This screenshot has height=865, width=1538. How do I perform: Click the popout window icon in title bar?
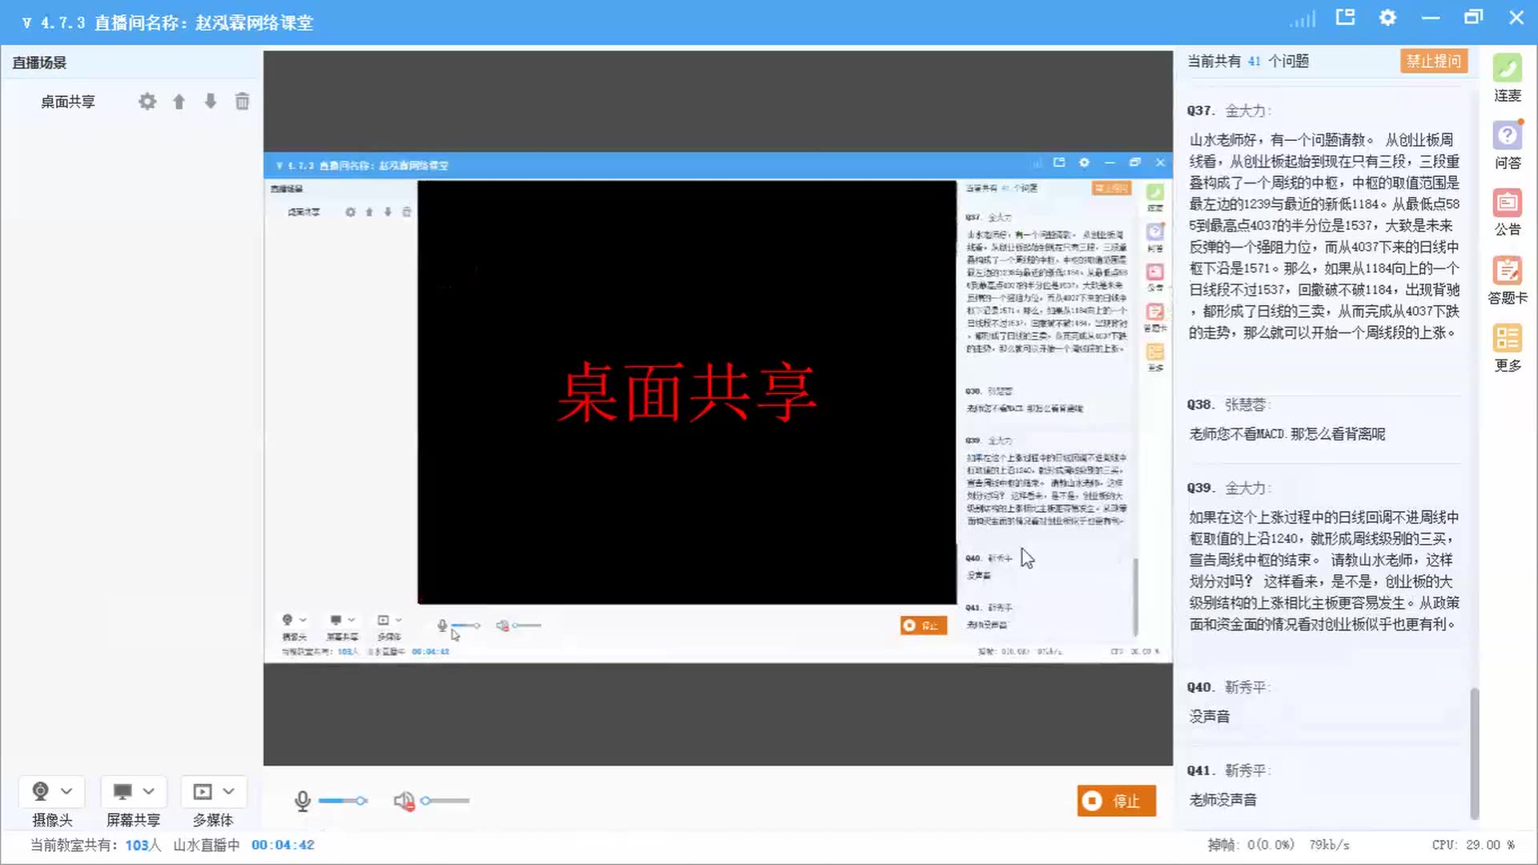1345,17
